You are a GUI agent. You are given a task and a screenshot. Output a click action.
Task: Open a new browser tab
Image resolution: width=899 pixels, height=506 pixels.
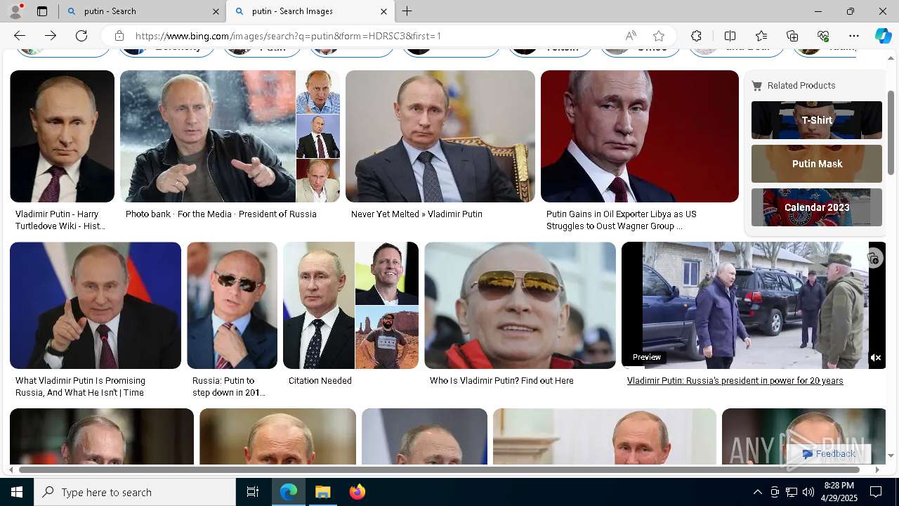pyautogui.click(x=407, y=11)
